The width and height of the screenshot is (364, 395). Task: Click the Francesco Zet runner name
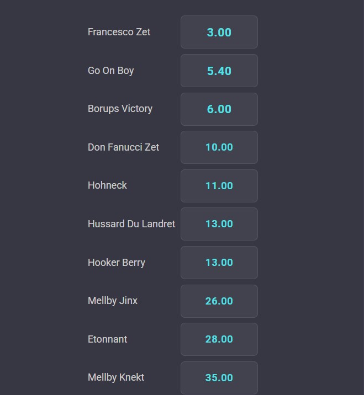(119, 32)
